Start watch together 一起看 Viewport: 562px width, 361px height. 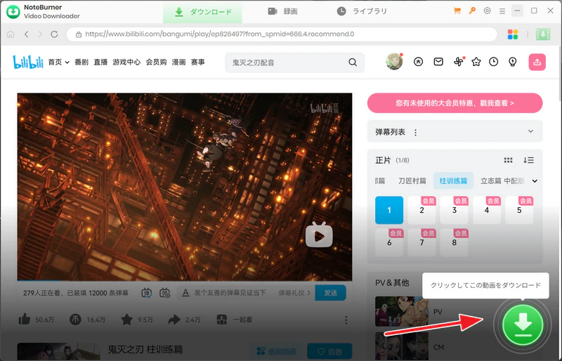point(235,320)
